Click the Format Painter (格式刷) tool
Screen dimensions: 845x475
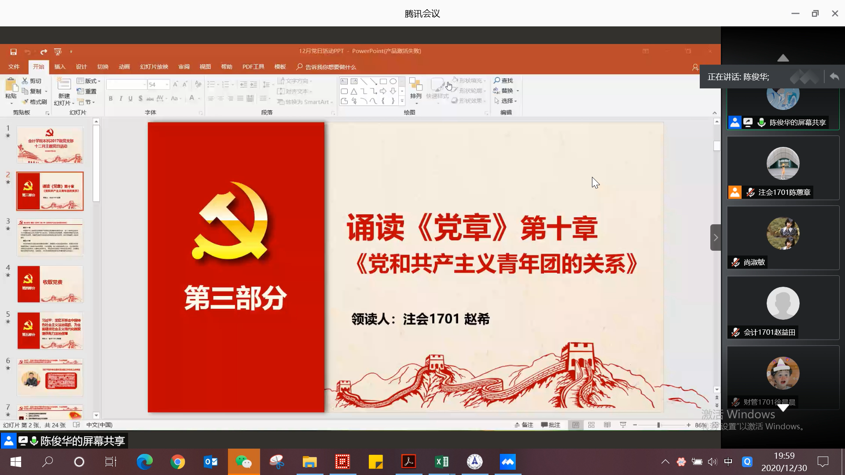pos(35,102)
